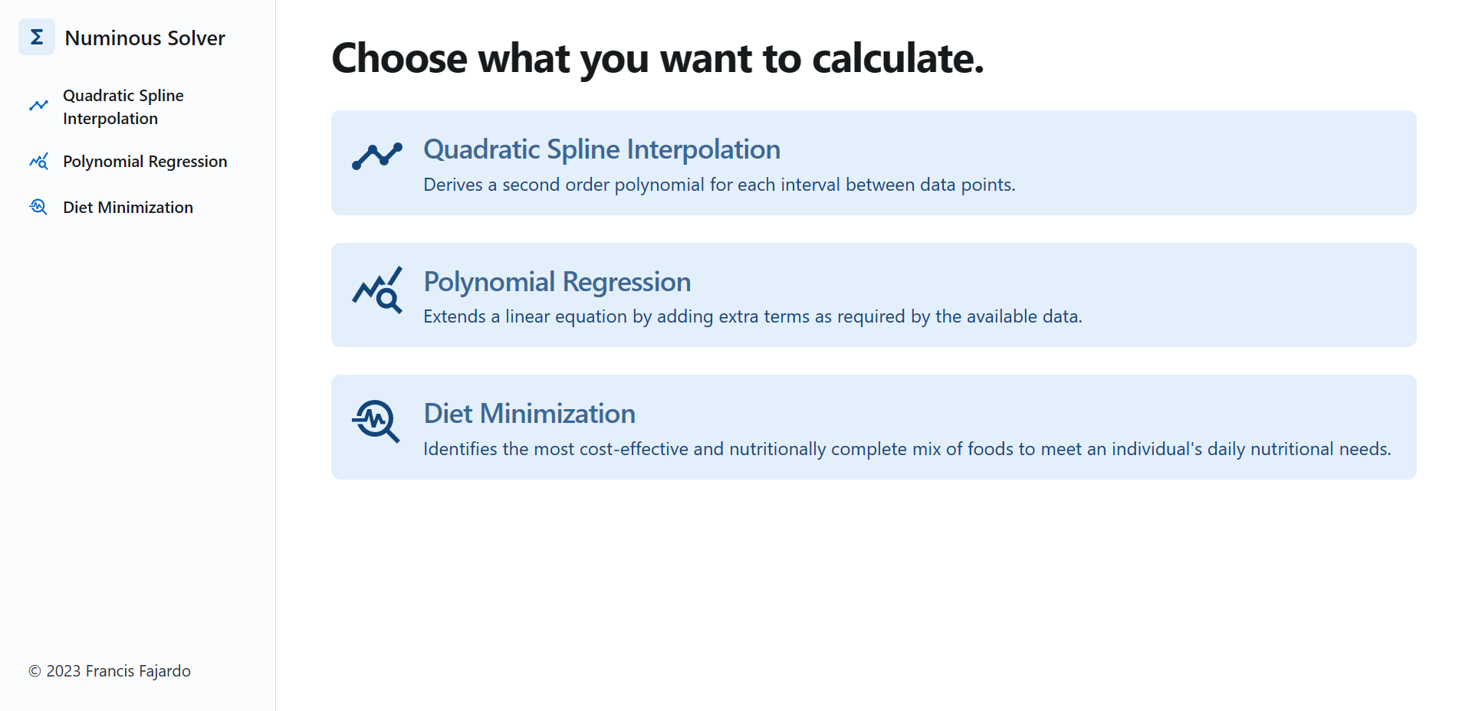
Task: Click 'Extends a linear equation' description text
Action: coord(752,316)
